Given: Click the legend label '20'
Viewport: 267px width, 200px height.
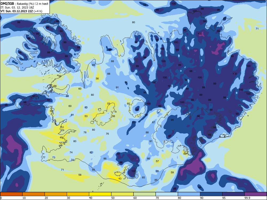Looking at the screenshot, I should click(46, 198).
